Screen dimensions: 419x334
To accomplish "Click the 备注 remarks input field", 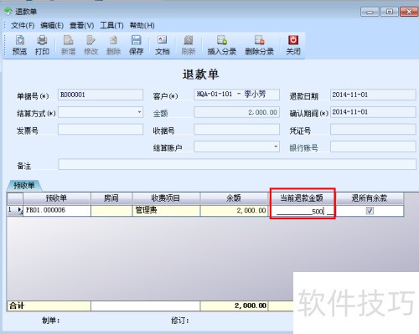I will pyautogui.click(x=237, y=164).
